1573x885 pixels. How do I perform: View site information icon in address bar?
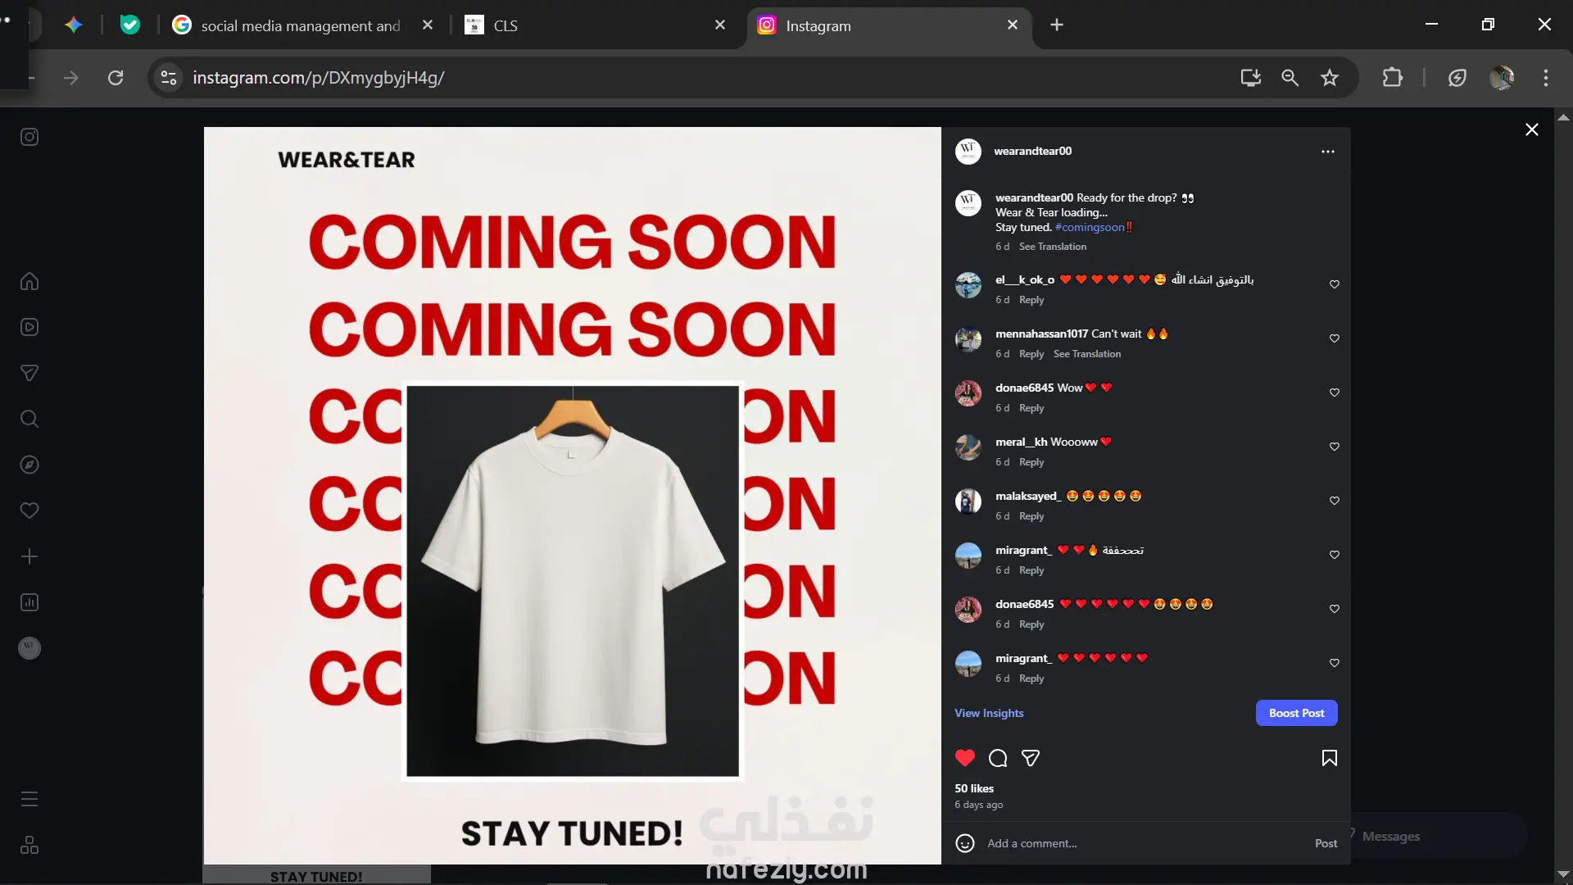[169, 78]
